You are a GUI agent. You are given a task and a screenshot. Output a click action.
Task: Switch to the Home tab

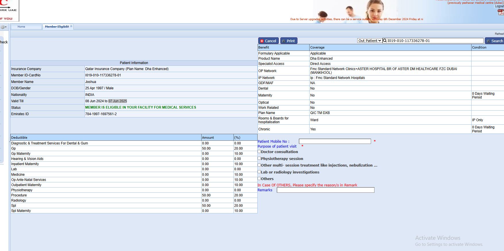pos(22,27)
